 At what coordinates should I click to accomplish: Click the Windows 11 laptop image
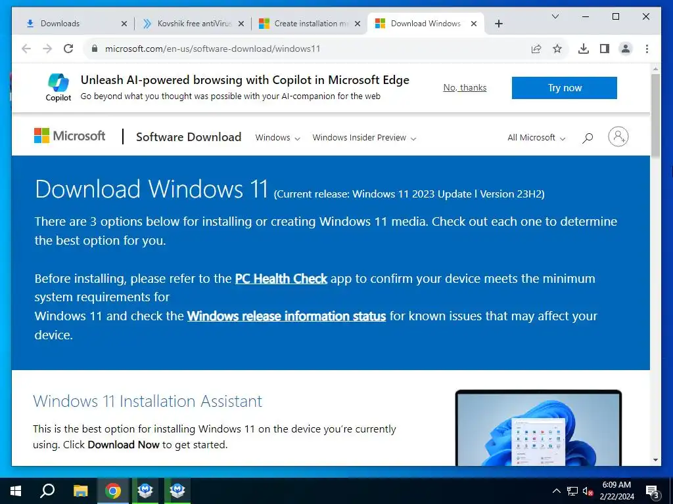[538, 428]
